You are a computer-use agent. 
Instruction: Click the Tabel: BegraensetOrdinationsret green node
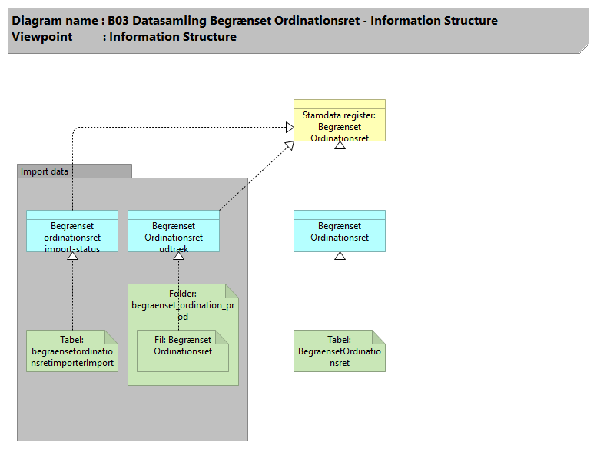[x=339, y=351]
